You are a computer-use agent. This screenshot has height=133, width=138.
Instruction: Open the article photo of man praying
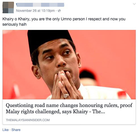pos(69,65)
